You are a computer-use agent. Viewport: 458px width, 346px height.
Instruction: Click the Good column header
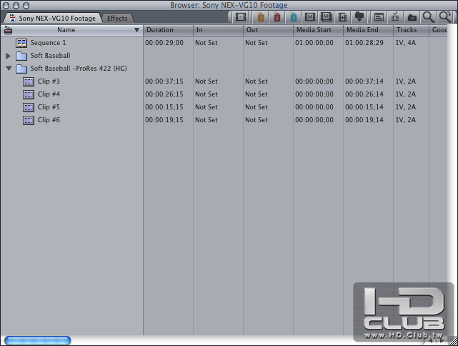click(438, 30)
